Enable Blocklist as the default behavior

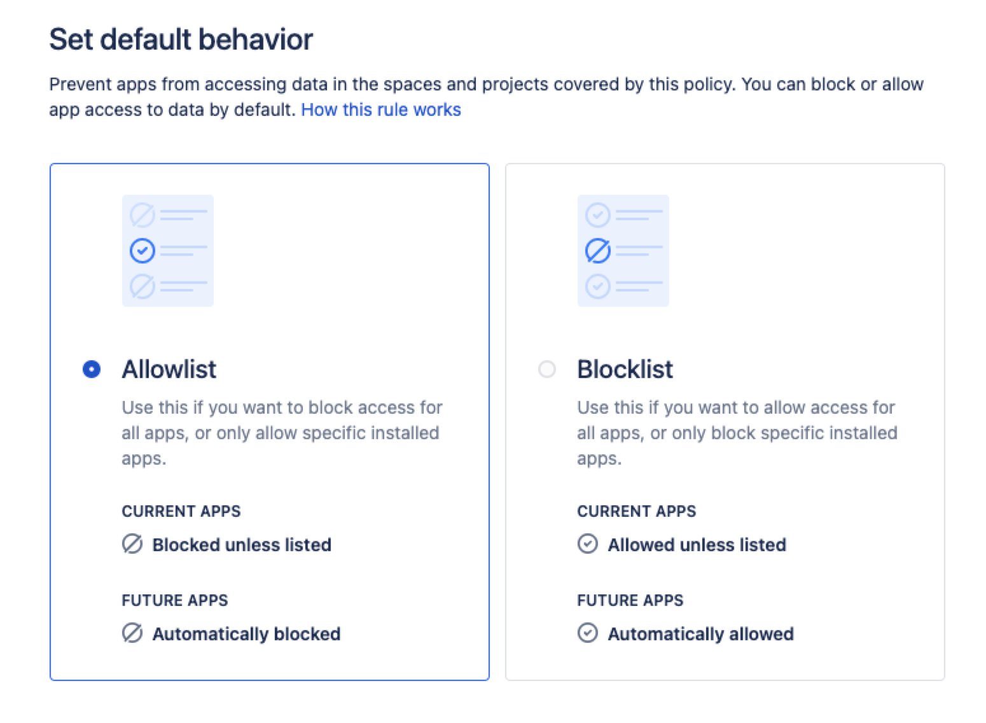tap(546, 369)
